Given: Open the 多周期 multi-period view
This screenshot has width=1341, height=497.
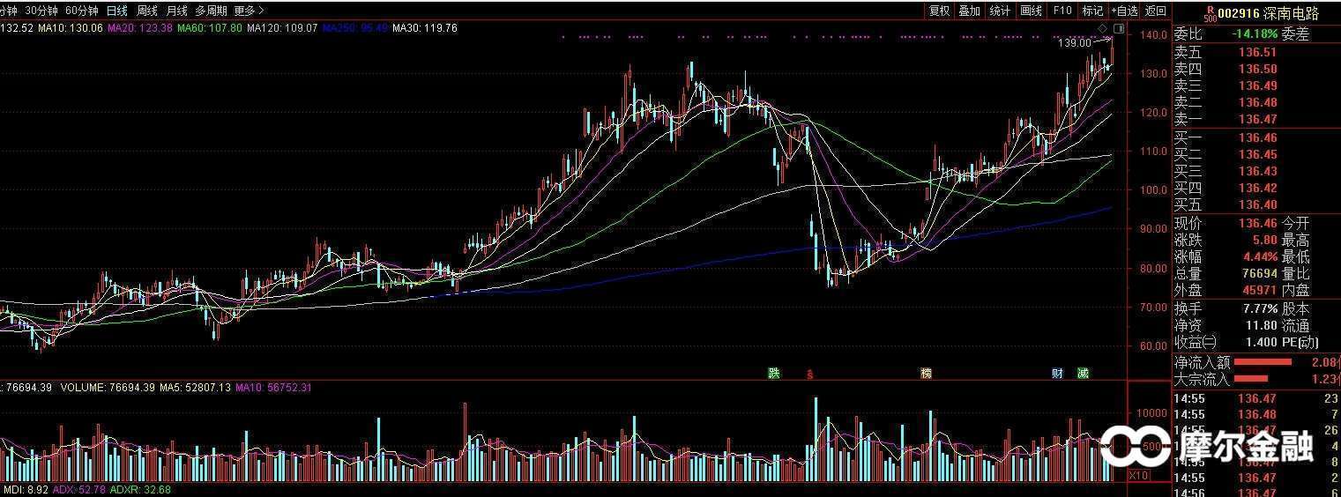Looking at the screenshot, I should (x=211, y=11).
